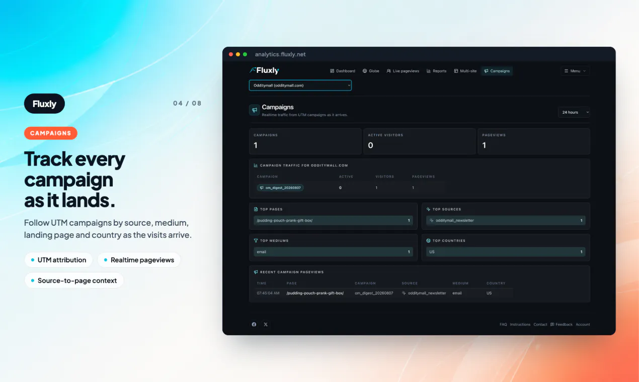Click the chevron on the Menu dropdown
The image size is (639, 382).
coord(584,71)
